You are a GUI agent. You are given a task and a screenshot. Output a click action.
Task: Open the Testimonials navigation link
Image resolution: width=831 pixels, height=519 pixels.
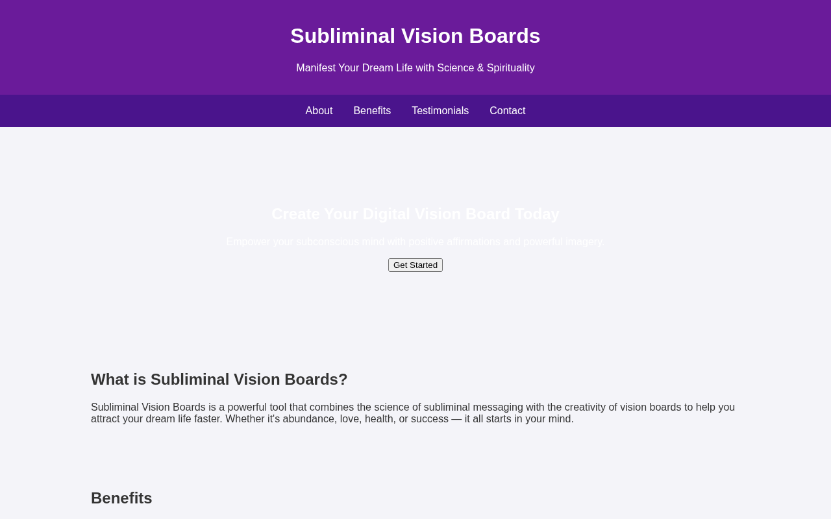click(x=440, y=111)
